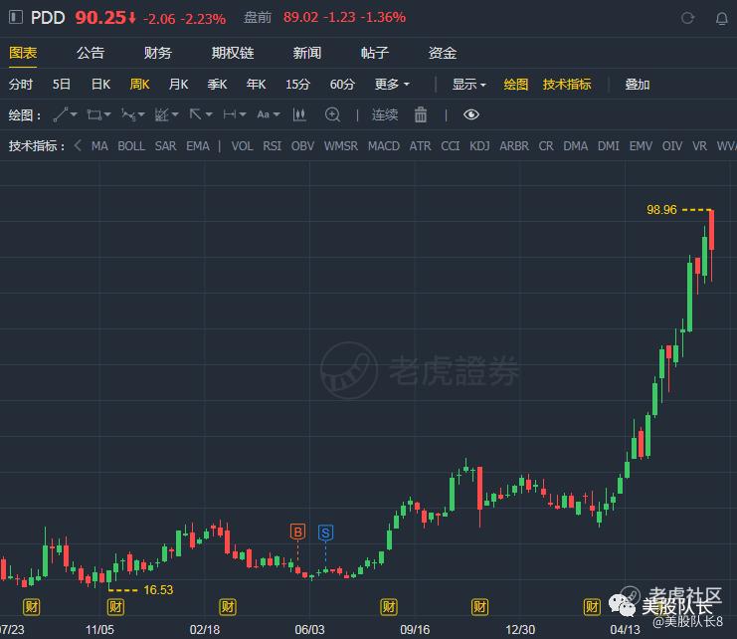Viewport: 737px width, 639px height.
Task: Open the 期权链 option chain tab
Action: pos(233,53)
